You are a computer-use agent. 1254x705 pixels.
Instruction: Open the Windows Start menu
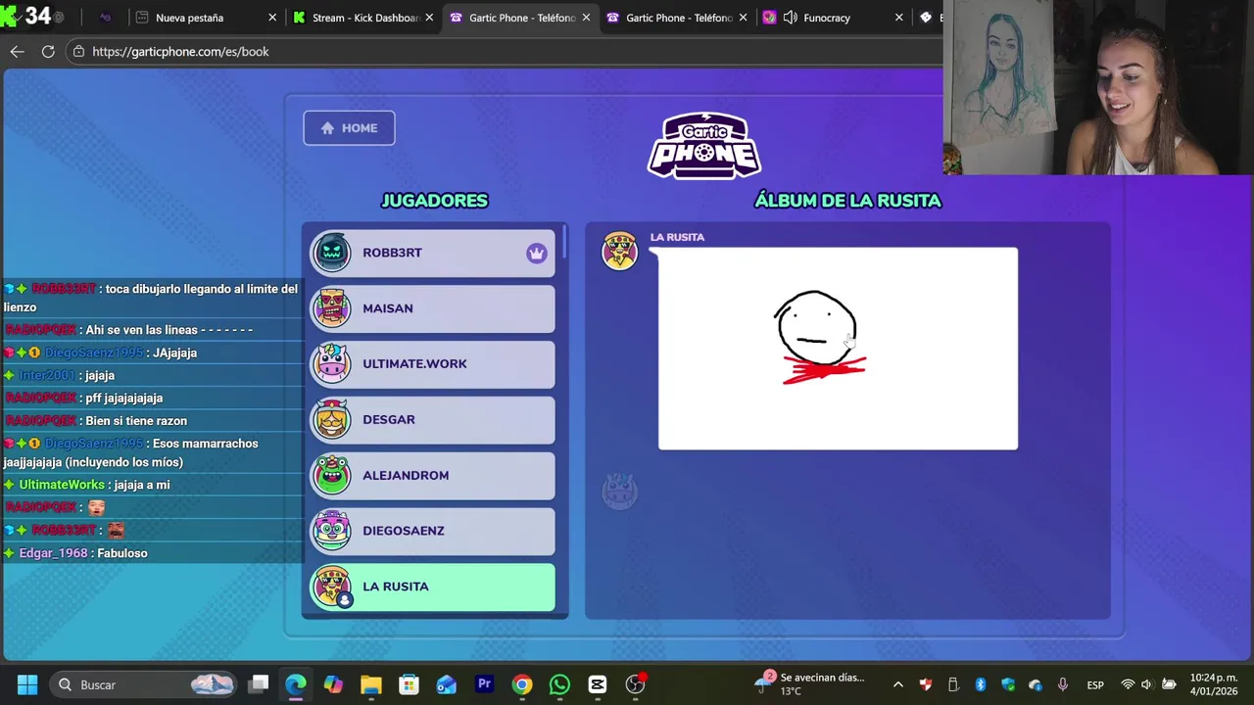pos(26,684)
